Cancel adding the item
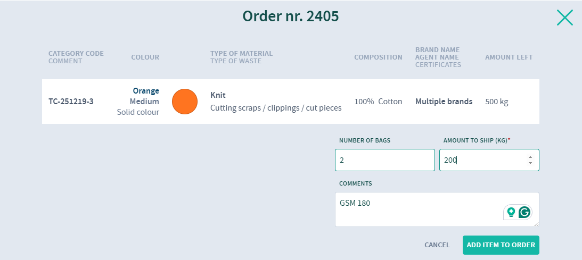 click(x=437, y=245)
